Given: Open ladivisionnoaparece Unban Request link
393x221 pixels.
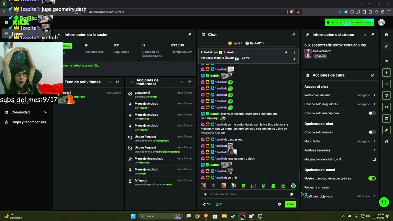Looking at the screenshot, I should click(x=168, y=152).
